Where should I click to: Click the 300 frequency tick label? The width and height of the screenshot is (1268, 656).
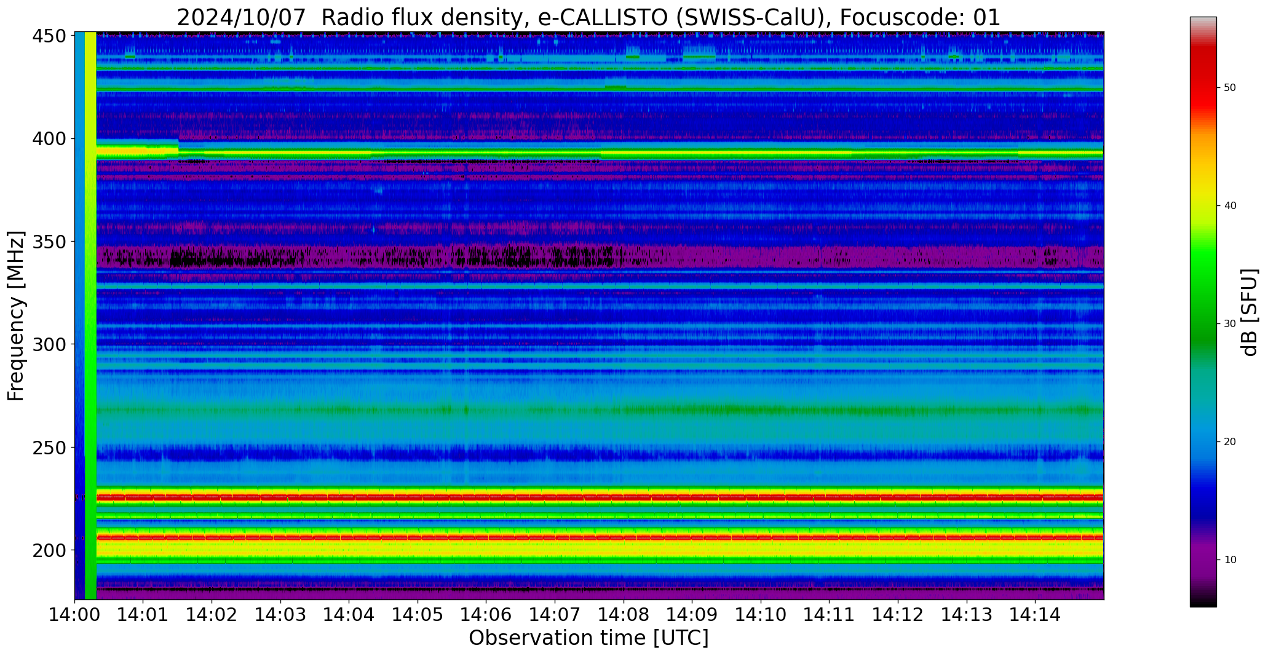click(x=49, y=344)
